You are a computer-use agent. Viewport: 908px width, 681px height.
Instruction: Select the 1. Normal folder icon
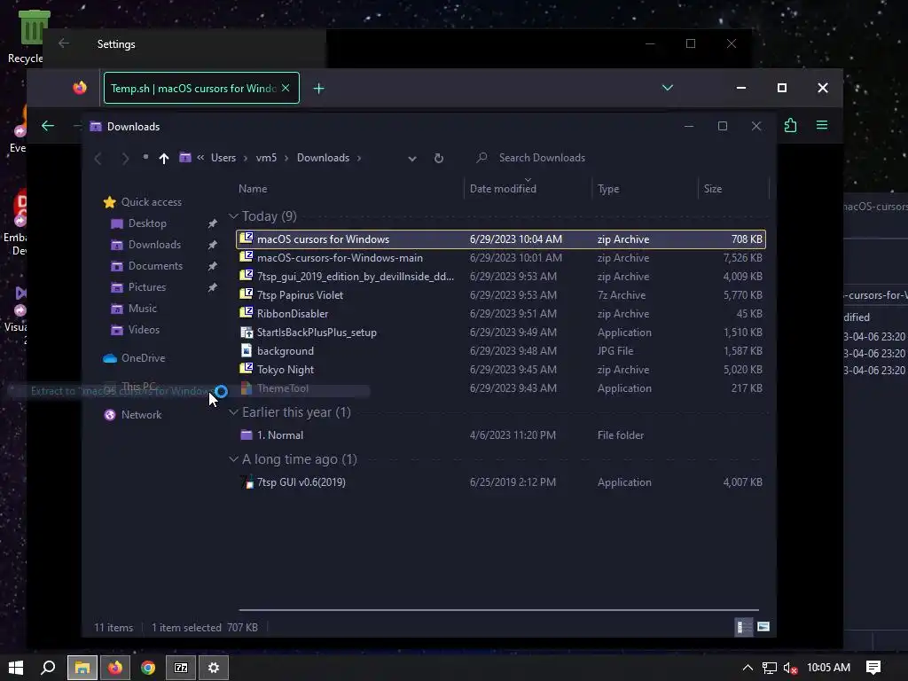tap(247, 434)
